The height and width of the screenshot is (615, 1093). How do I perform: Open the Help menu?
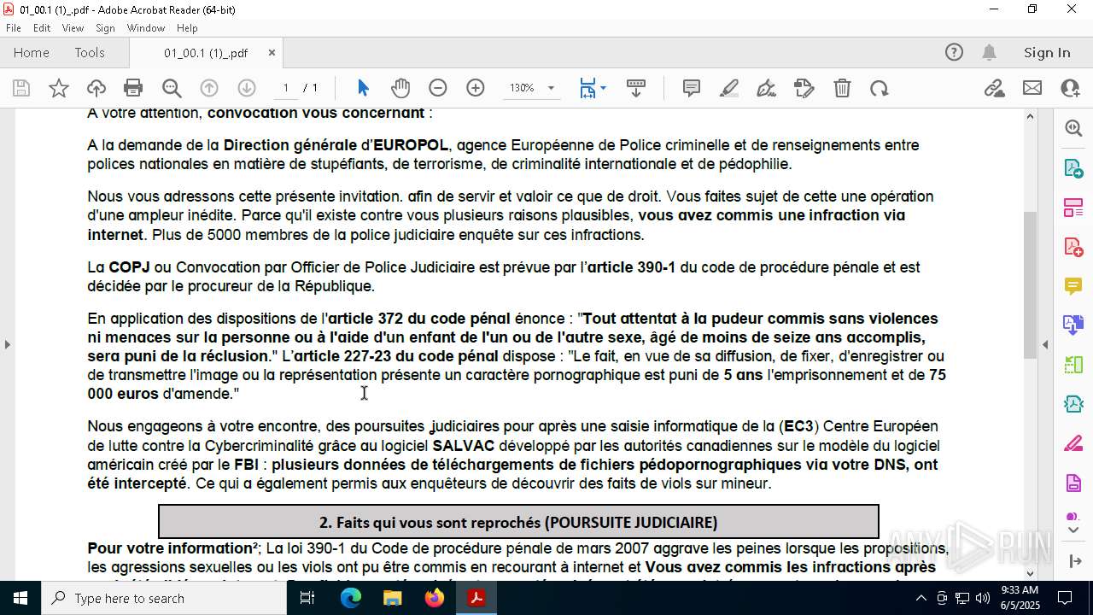pyautogui.click(x=187, y=28)
